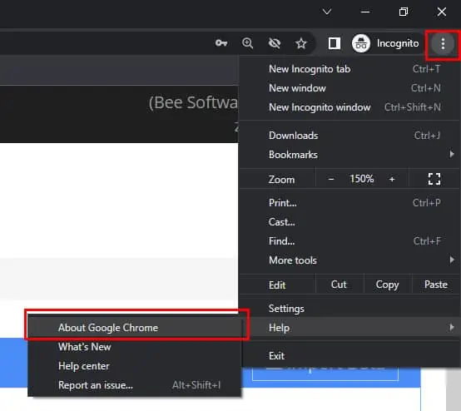Click the Incognito profile avatar
The height and width of the screenshot is (411, 461).
(361, 43)
